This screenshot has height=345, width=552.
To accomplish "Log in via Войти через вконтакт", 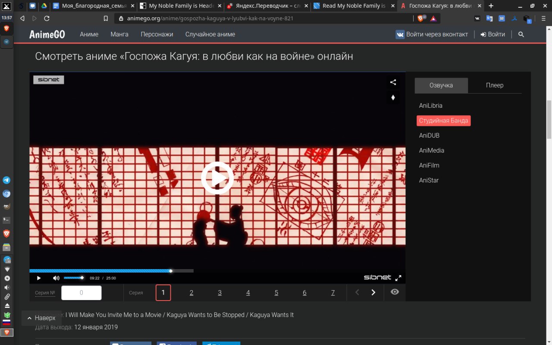I will 432,34.
